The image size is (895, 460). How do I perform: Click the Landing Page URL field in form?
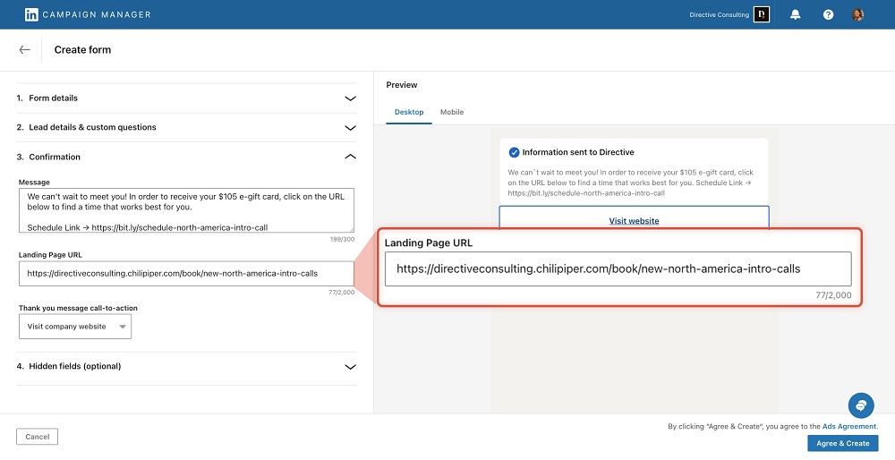pyautogui.click(x=185, y=274)
